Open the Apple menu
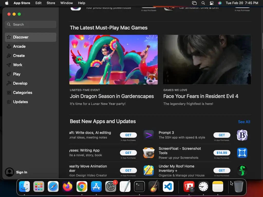Screen dimensions: 263x197 (x=7, y=3)
